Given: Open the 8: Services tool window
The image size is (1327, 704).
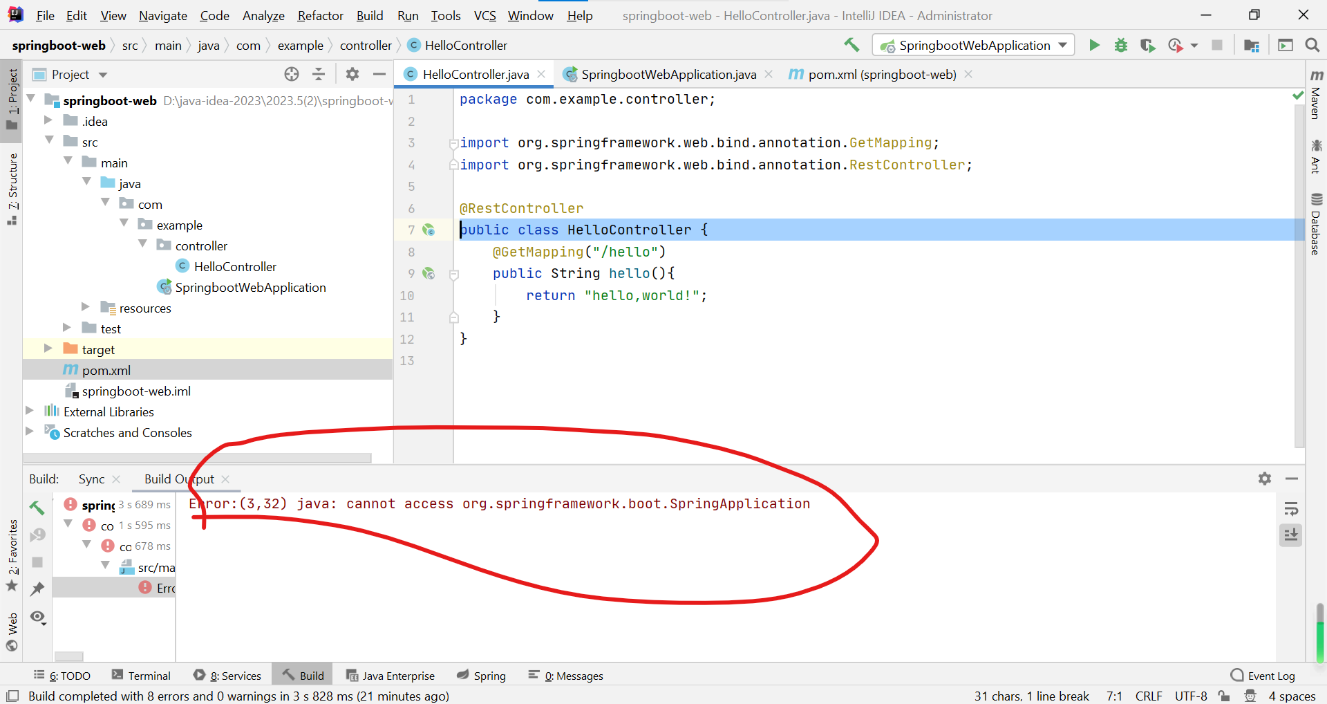Looking at the screenshot, I should coord(227,676).
